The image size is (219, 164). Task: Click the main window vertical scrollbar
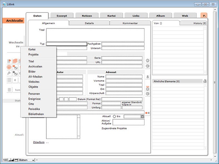pos(215,82)
